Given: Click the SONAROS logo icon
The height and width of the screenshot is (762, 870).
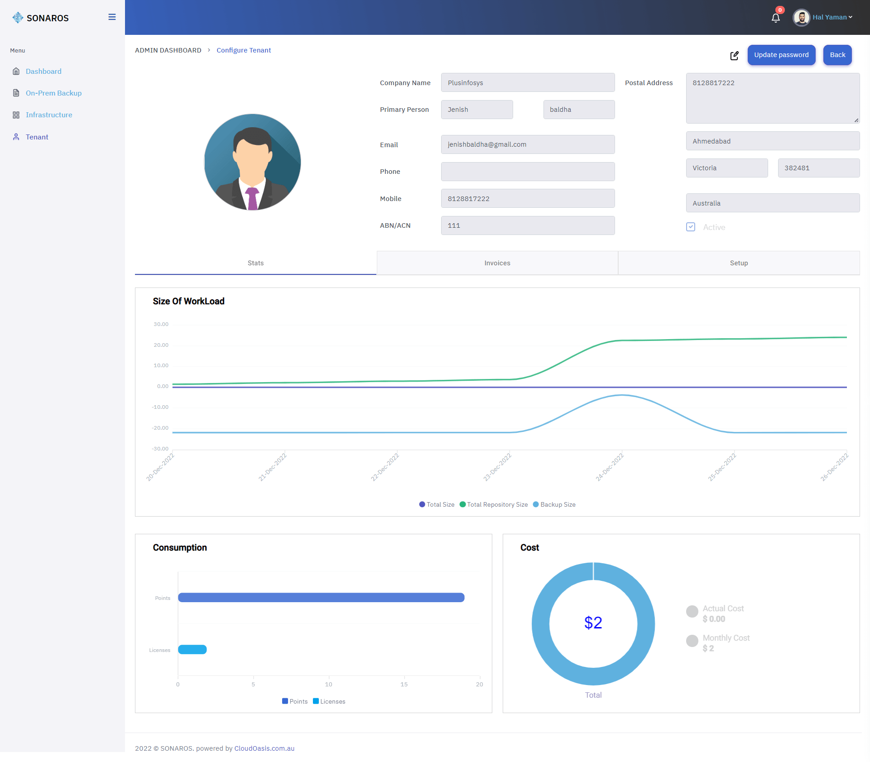Looking at the screenshot, I should pyautogui.click(x=17, y=18).
